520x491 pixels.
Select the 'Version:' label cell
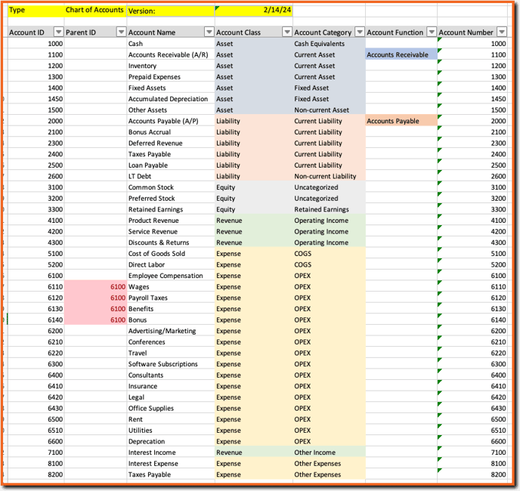point(171,11)
